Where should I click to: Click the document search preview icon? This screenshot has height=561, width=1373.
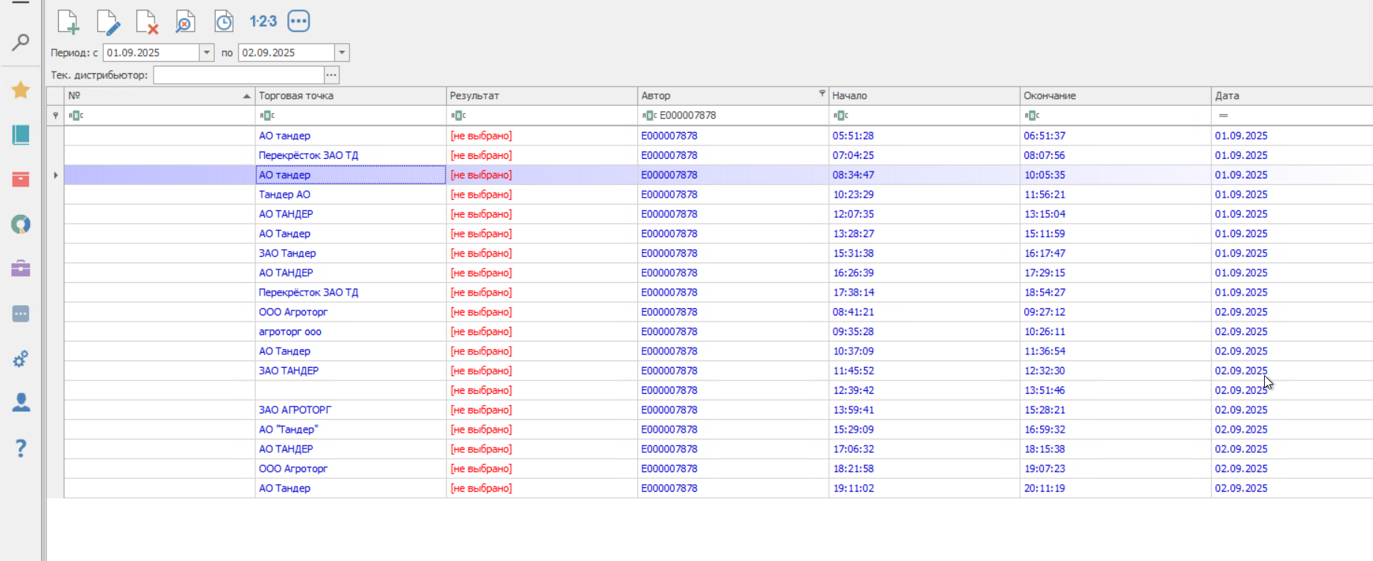(185, 22)
